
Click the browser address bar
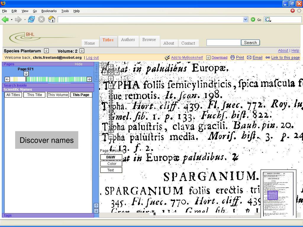pos(150,20)
